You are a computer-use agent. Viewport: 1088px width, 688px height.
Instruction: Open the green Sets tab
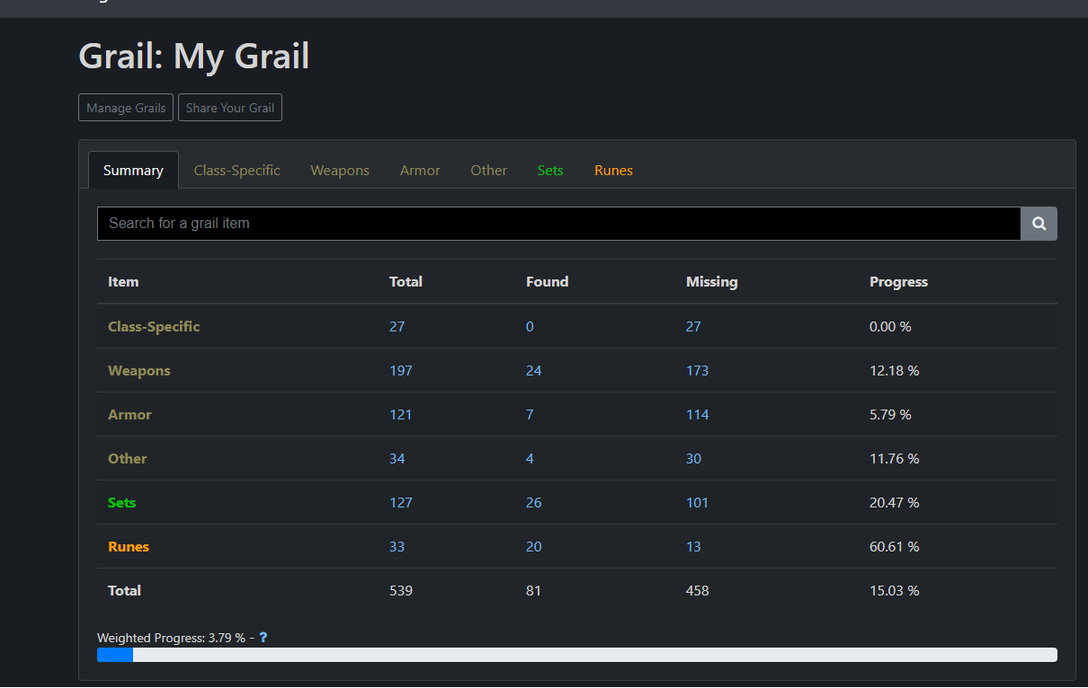550,171
